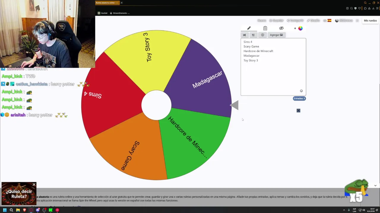This screenshot has height=213, width=380.
Task: Open the browser downloads icon
Action: (373, 8)
